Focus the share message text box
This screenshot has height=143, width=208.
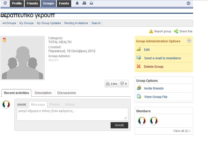pos(73,114)
